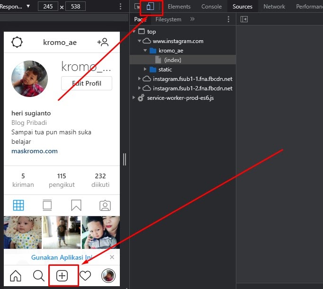Screen dimensions: 323x289
Task: Select the grid posts view icon
Action: point(18,205)
